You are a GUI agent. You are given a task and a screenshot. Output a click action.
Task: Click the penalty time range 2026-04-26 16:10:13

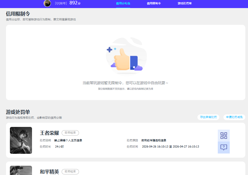171,147
